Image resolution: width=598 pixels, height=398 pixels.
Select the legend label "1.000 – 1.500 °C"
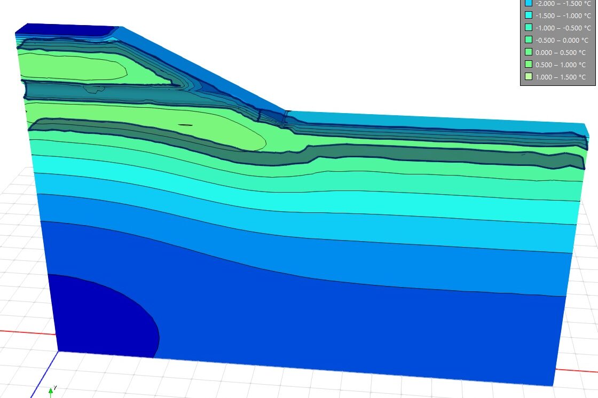pyautogui.click(x=561, y=77)
